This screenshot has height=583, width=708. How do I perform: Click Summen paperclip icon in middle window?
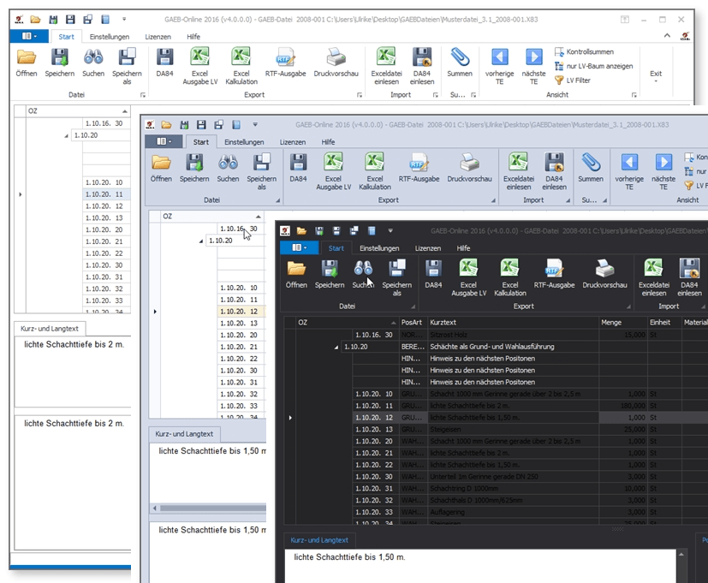tap(590, 162)
